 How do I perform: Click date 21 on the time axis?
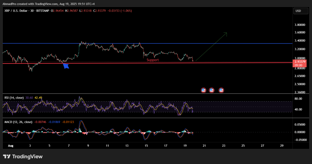click(x=204, y=146)
